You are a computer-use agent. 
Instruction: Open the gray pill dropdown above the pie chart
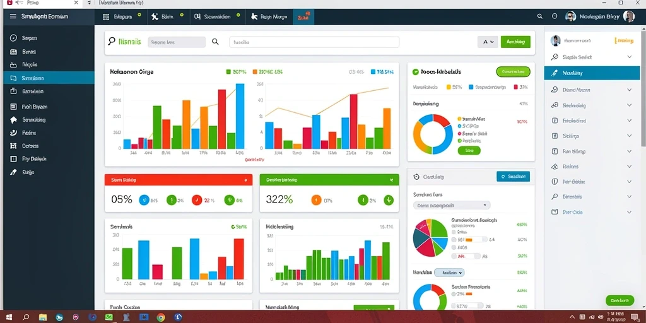(452, 205)
